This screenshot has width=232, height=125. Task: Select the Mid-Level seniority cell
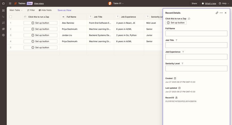click(x=153, y=23)
